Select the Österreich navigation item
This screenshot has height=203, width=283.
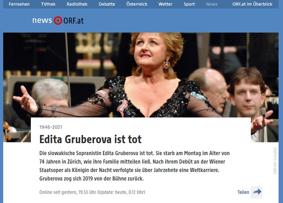point(137,4)
